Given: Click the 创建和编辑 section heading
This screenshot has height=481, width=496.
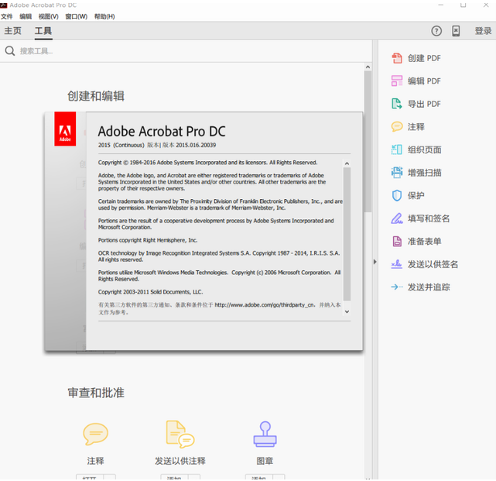Looking at the screenshot, I should pyautogui.click(x=96, y=96).
